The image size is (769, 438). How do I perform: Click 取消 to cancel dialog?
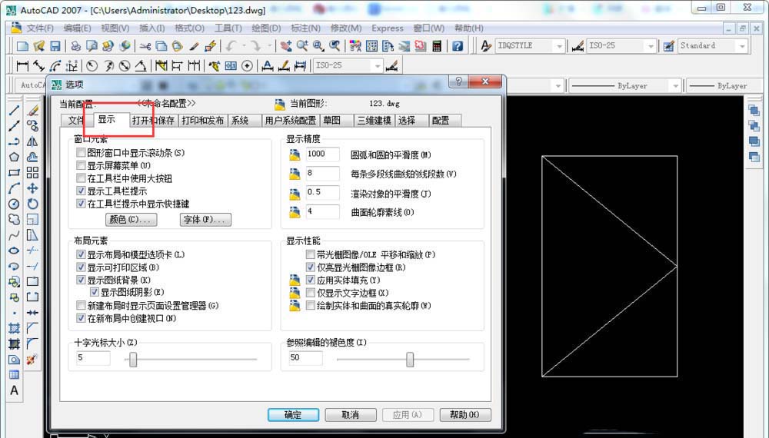click(x=350, y=415)
